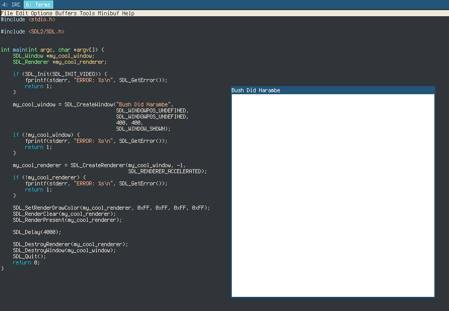Screen dimensions: 449x311
Task: Click the if (!my_cool_window) check line
Action: 47,135
